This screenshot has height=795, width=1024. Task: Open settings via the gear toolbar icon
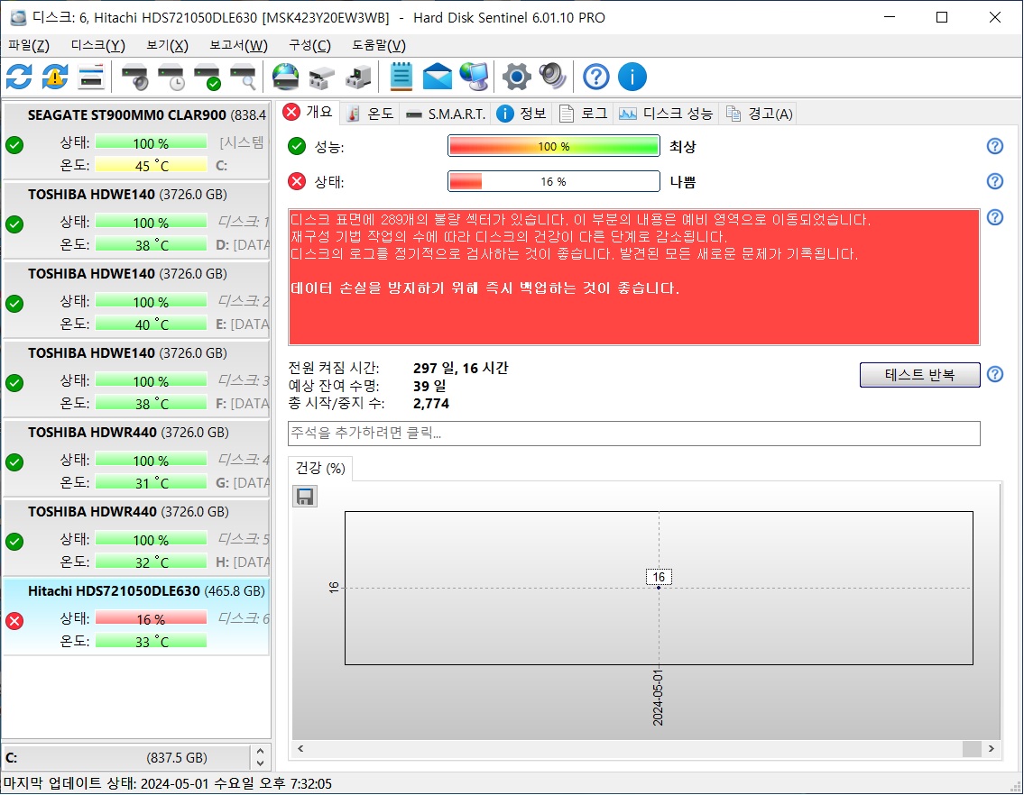point(517,77)
